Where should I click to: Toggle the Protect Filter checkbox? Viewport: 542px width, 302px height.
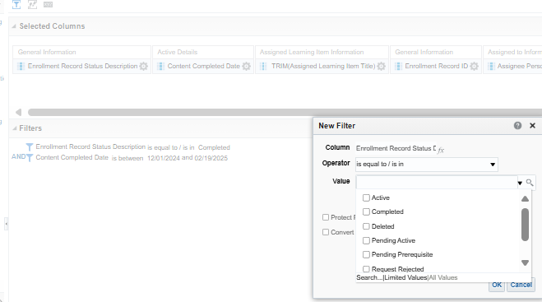[x=326, y=217]
